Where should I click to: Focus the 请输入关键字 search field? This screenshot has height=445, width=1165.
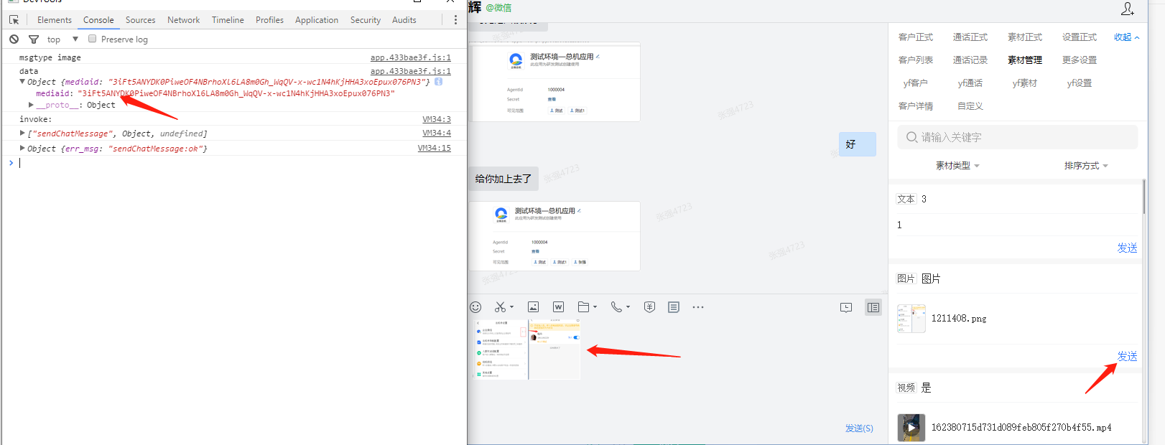point(1017,137)
